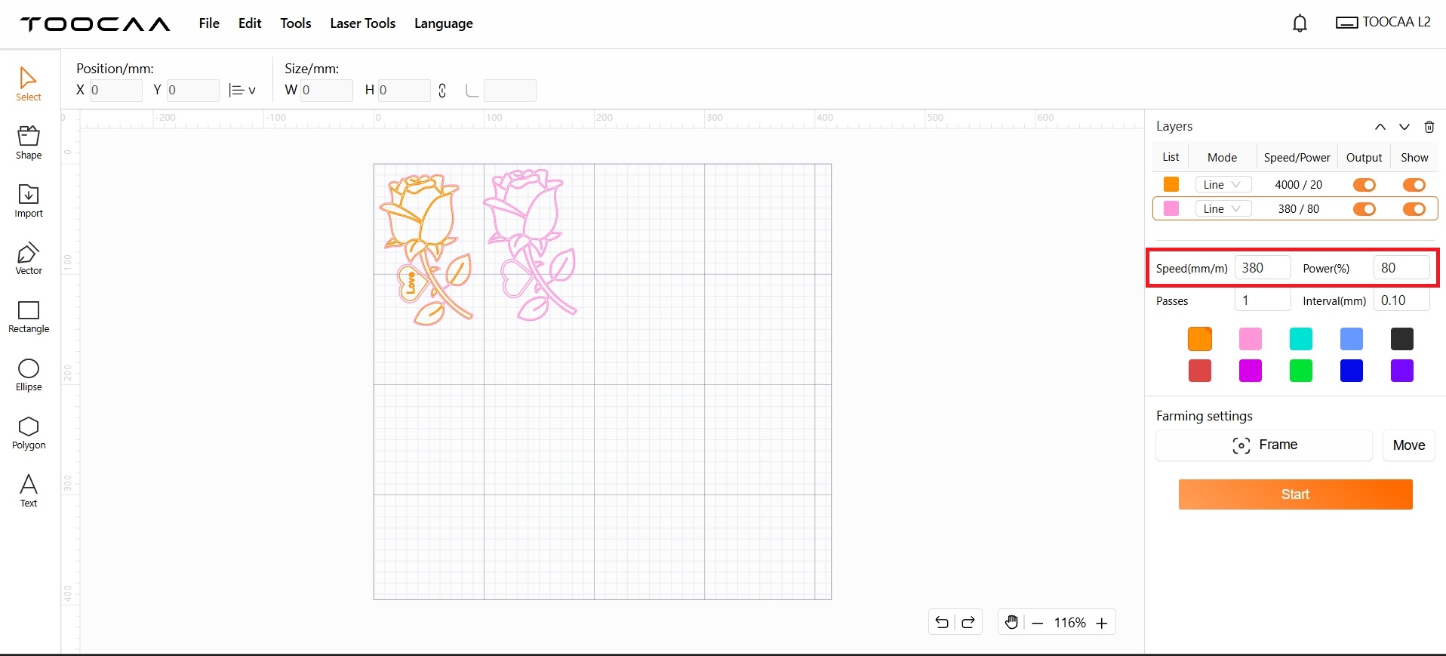Open Mode dropdown on orange layer
The height and width of the screenshot is (656, 1446).
[1223, 185]
